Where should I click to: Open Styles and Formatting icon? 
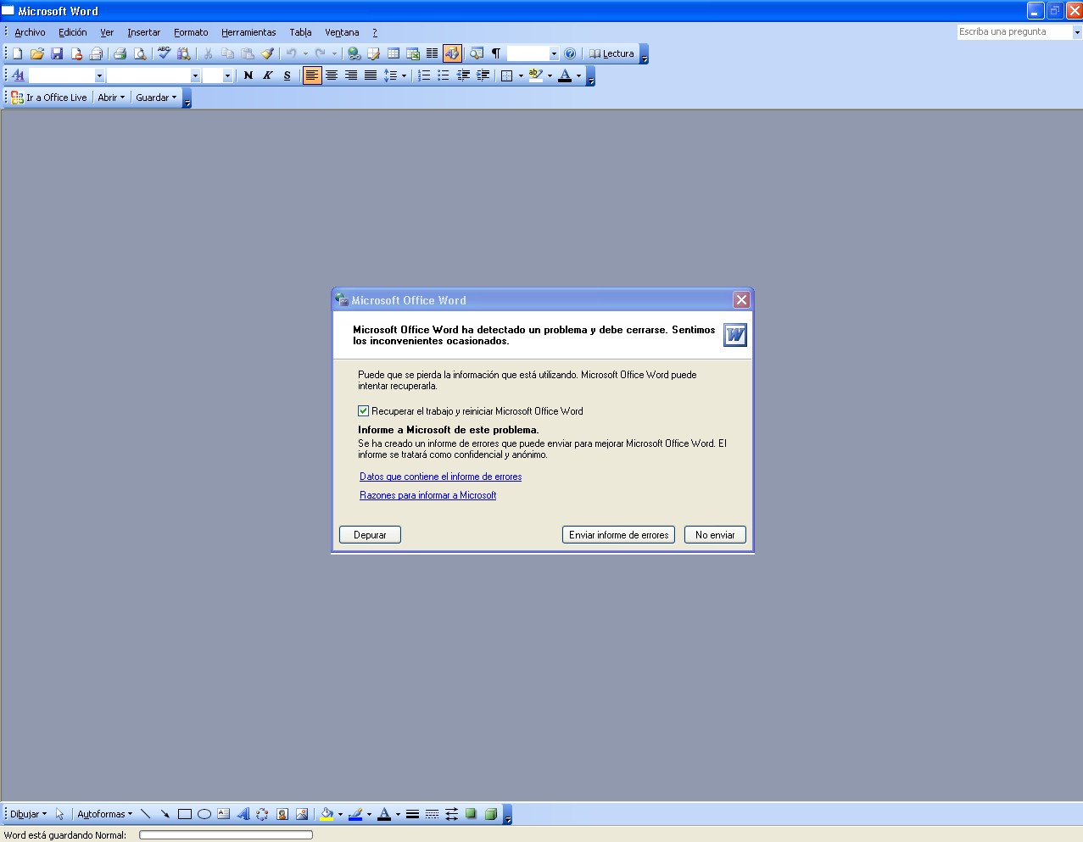(18, 75)
